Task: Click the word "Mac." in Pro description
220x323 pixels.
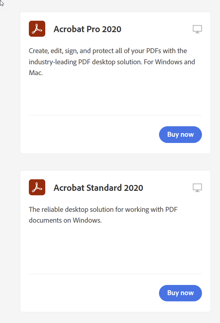Action: (x=36, y=73)
